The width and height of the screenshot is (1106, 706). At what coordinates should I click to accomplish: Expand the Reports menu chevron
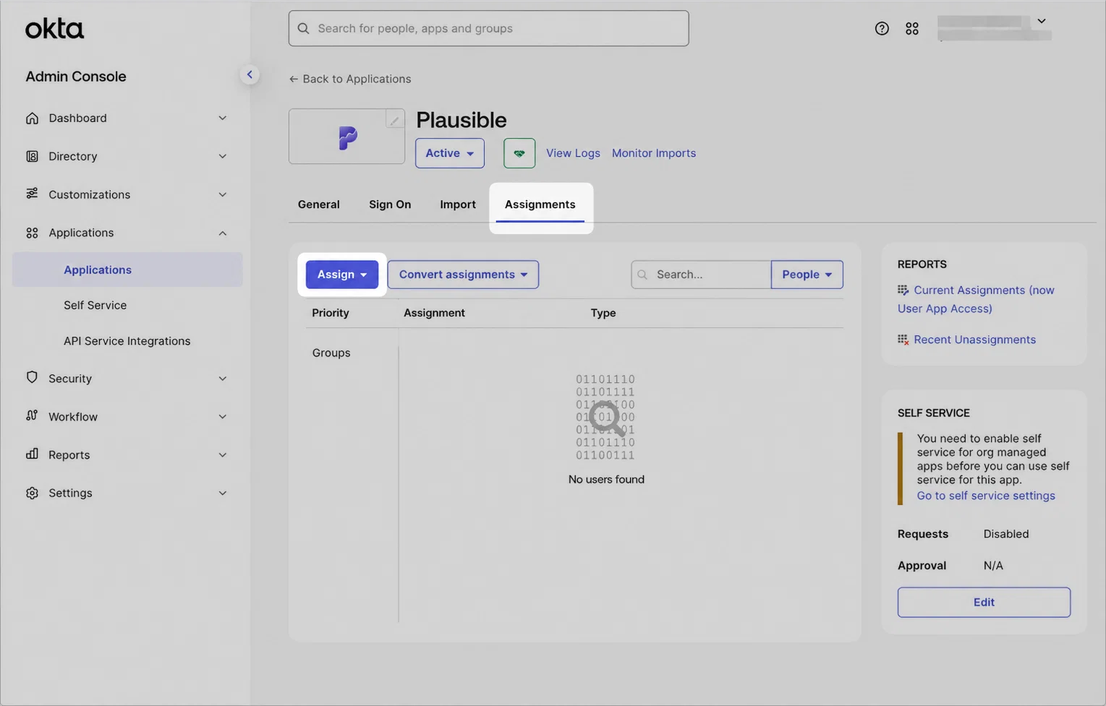(223, 455)
